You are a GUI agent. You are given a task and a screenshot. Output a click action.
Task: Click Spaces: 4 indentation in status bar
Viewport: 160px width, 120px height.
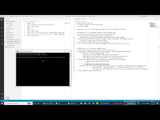(x=139, y=101)
